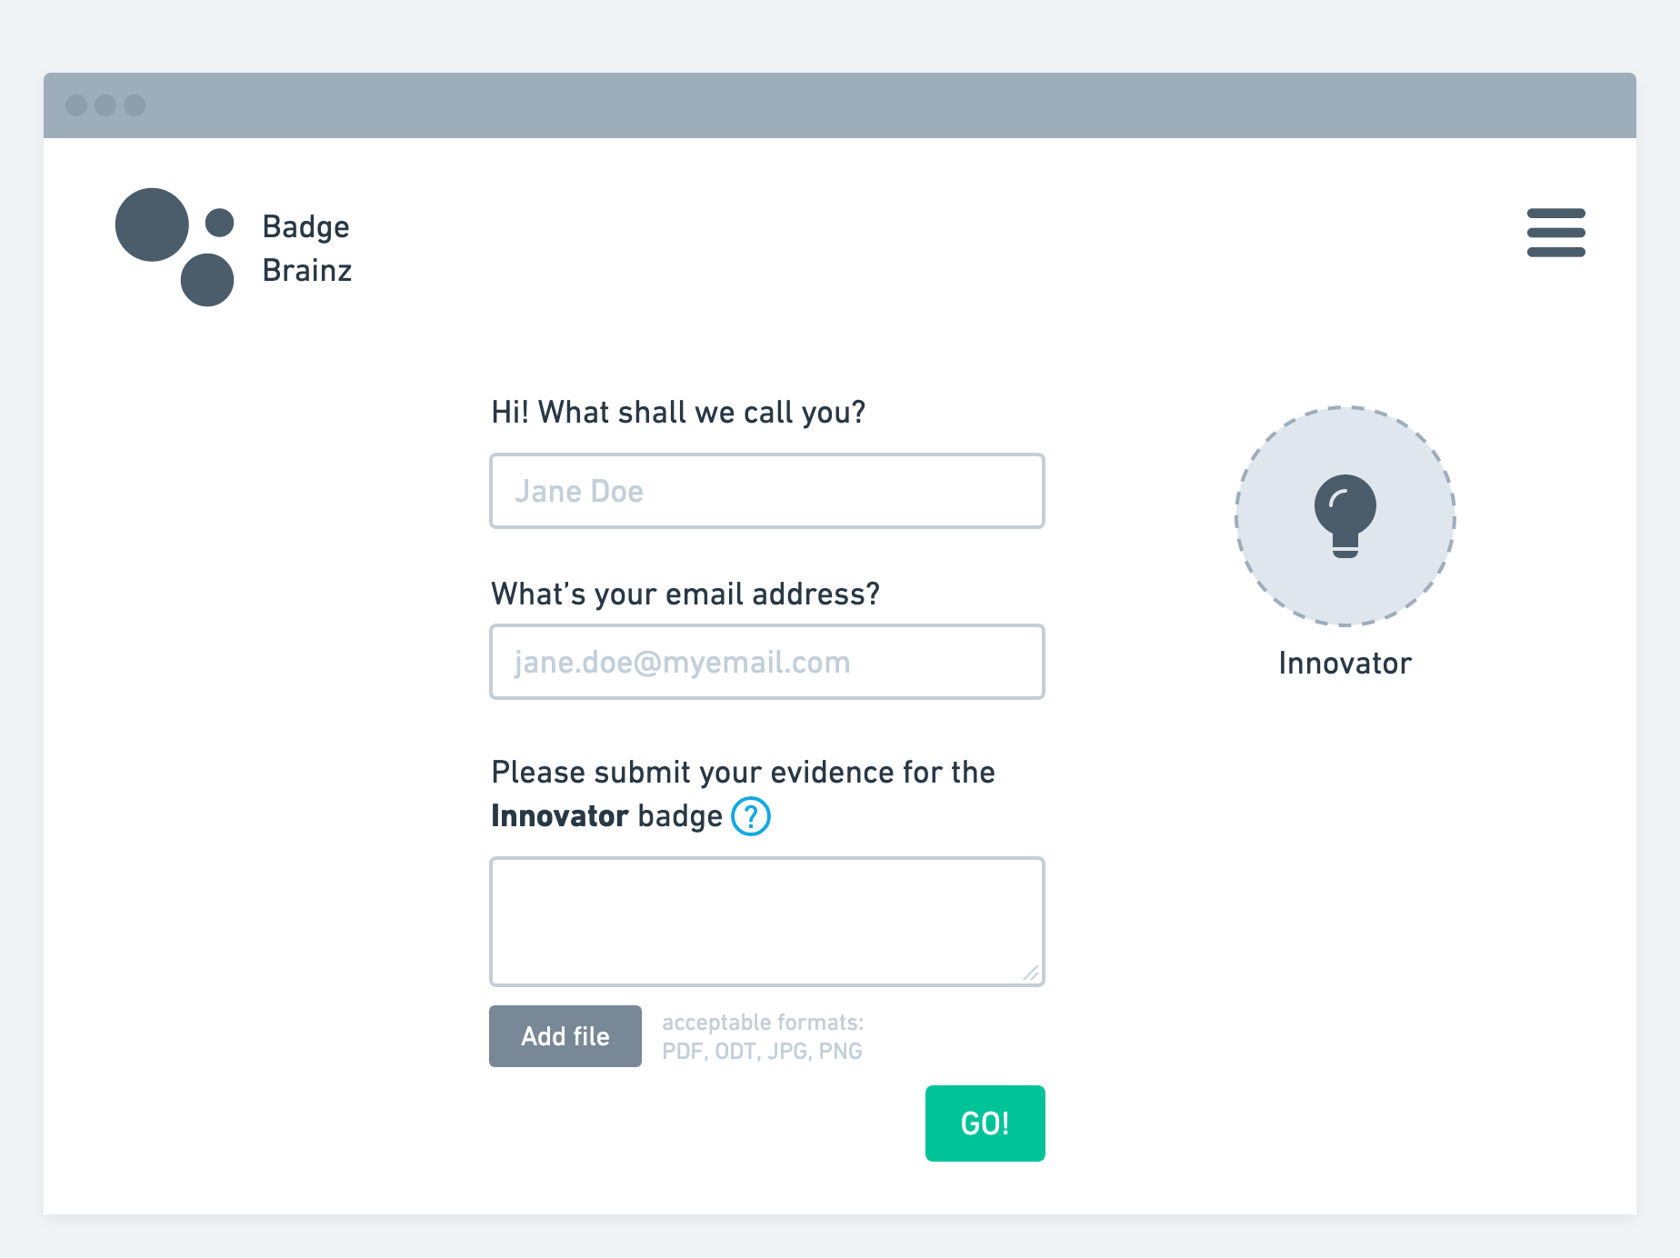Click the acceptable formats hint text
The height and width of the screenshot is (1258, 1680).
click(x=763, y=1036)
